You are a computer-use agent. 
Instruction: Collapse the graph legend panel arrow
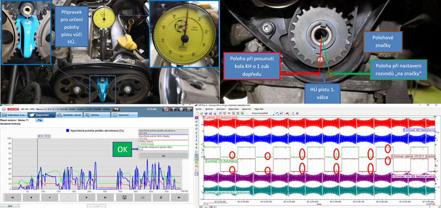pos(163,155)
